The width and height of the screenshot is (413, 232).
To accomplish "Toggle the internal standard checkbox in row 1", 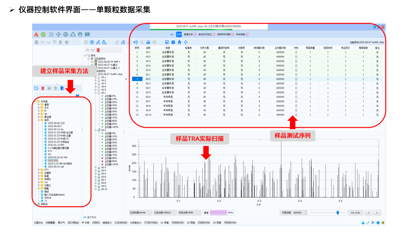I will pyautogui.click(x=296, y=52).
